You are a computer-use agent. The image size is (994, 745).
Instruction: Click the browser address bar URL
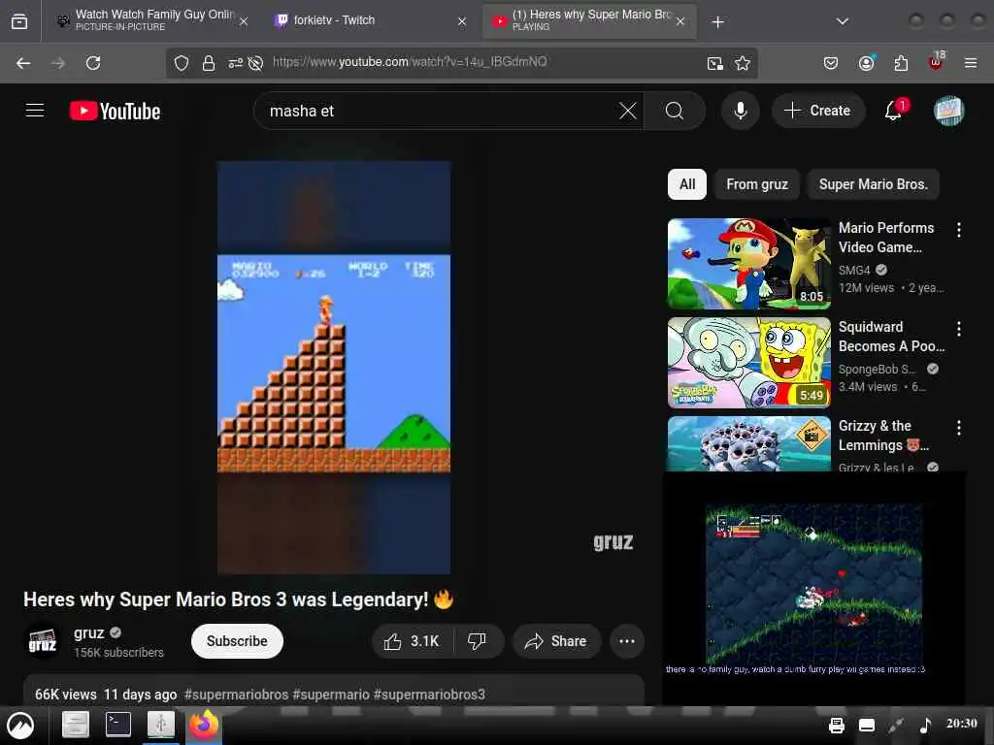(410, 62)
